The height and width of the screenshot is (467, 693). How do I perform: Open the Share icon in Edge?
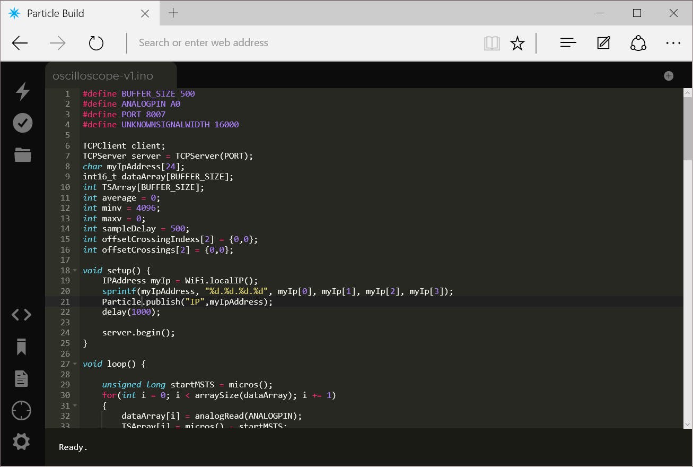coord(638,43)
